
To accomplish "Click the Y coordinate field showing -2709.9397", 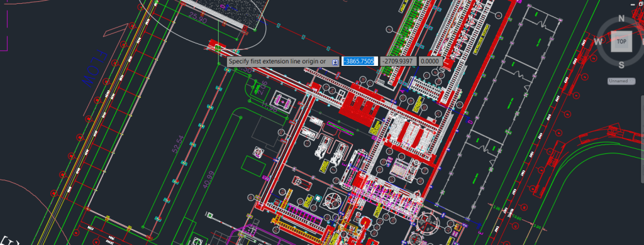I will click(398, 62).
